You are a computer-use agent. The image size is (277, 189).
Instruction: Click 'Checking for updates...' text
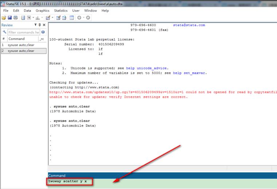point(74,83)
